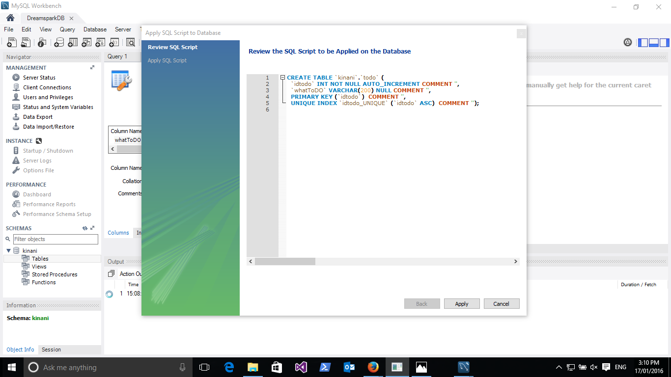Click Apply to run the SQL script

pos(462,304)
